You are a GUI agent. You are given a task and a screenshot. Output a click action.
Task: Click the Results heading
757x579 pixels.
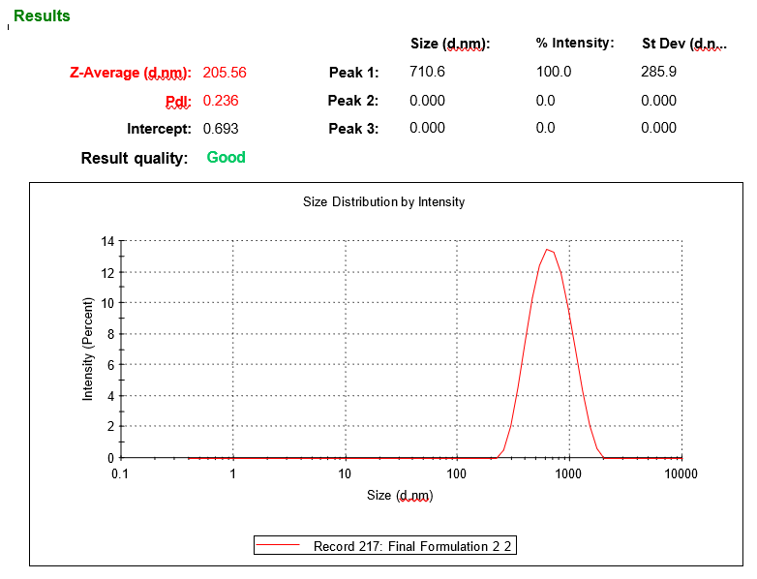coord(42,16)
